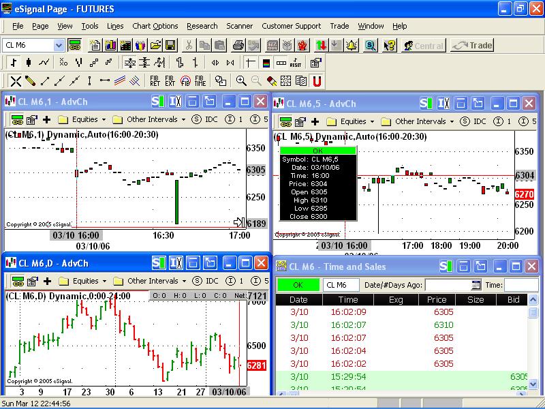Toggle the S symbol link on CL M6,1 chart title
Screen dimensions: 545x409
coord(158,102)
